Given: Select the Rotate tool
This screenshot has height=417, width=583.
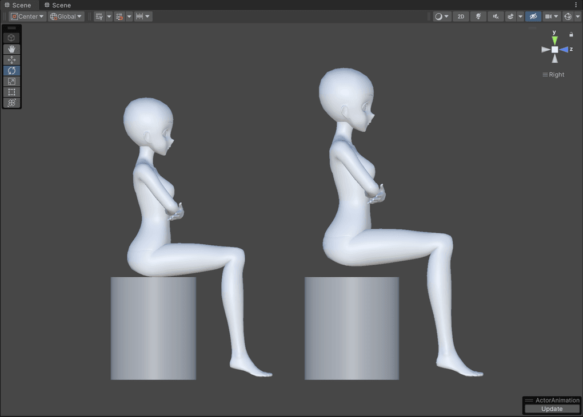Looking at the screenshot, I should 11,71.
